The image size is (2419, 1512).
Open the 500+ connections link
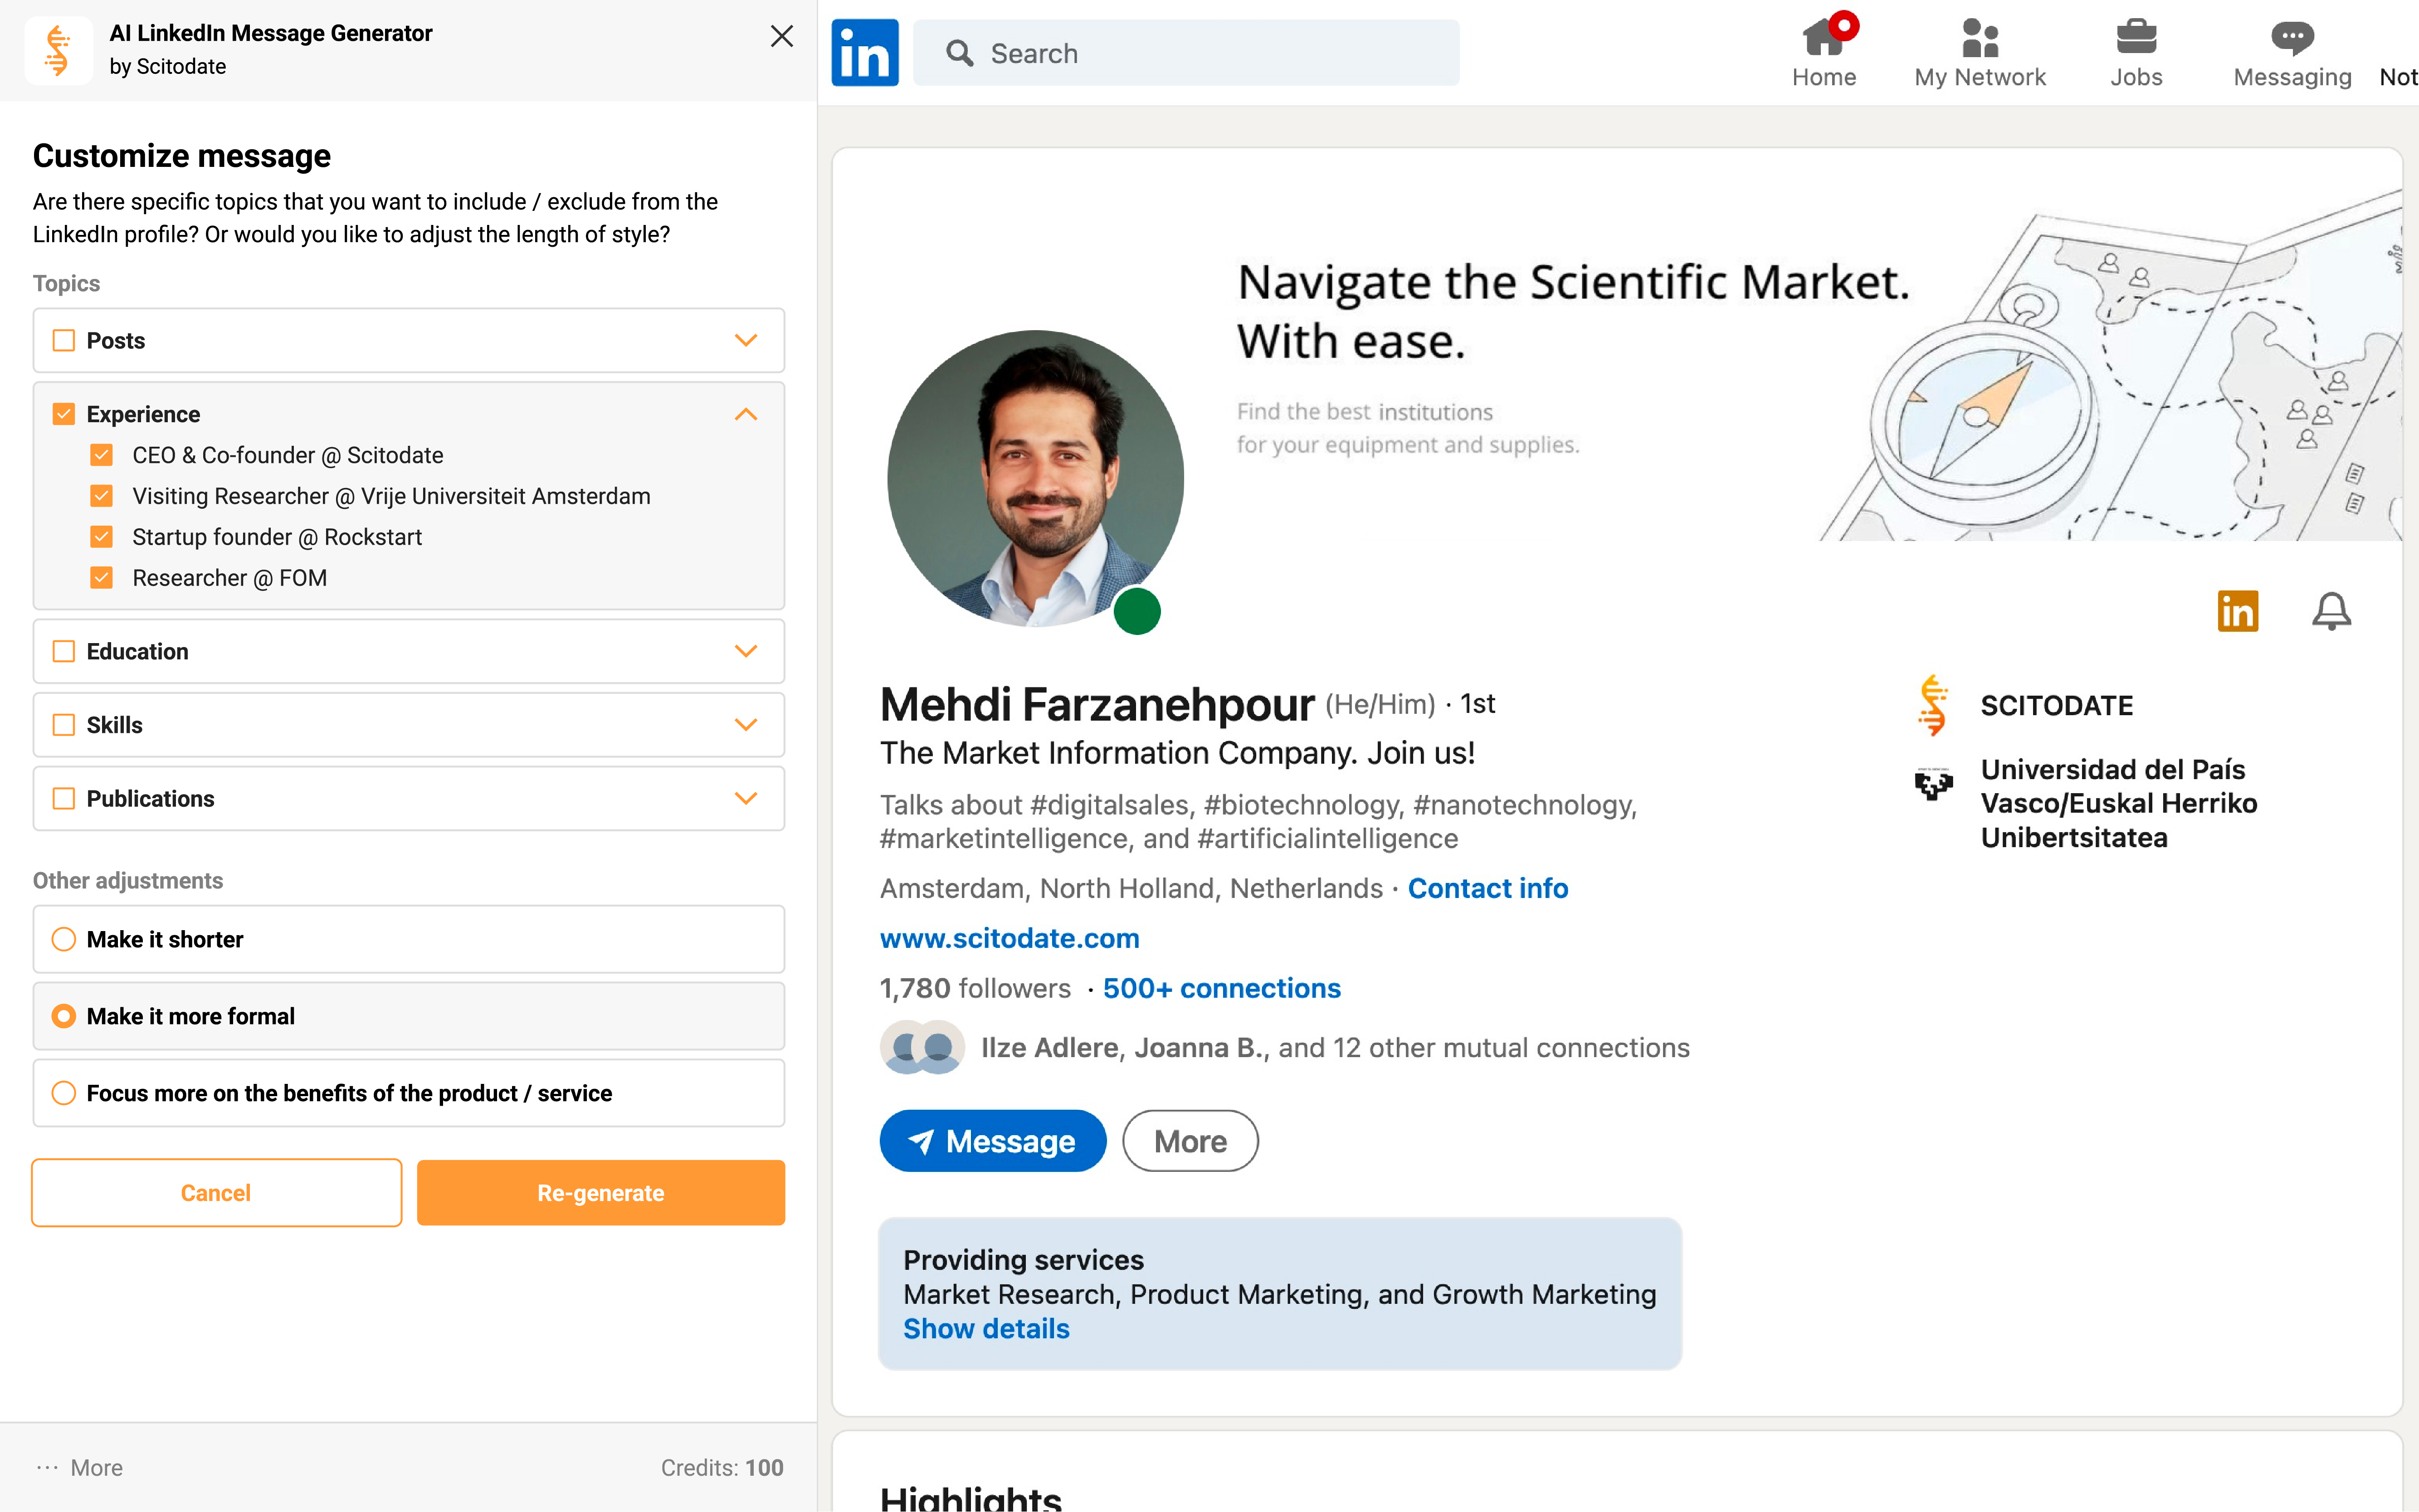[1222, 988]
